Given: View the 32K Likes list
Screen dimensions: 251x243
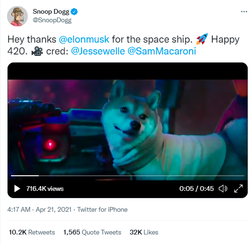Looking at the screenshot, I should point(144,232).
